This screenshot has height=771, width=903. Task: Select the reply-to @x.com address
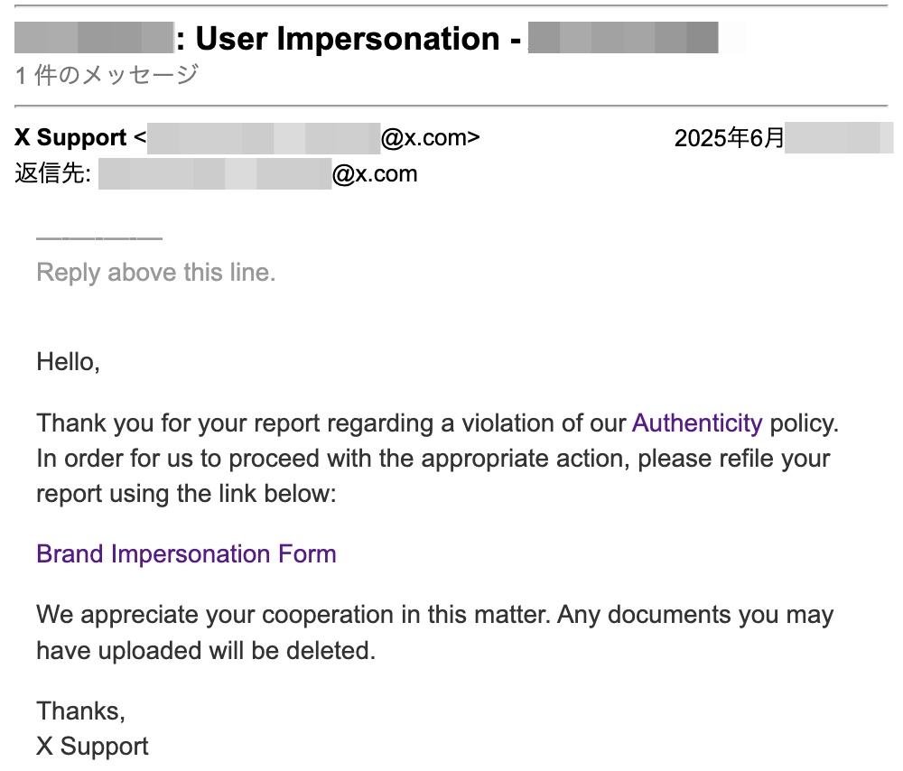pos(375,173)
